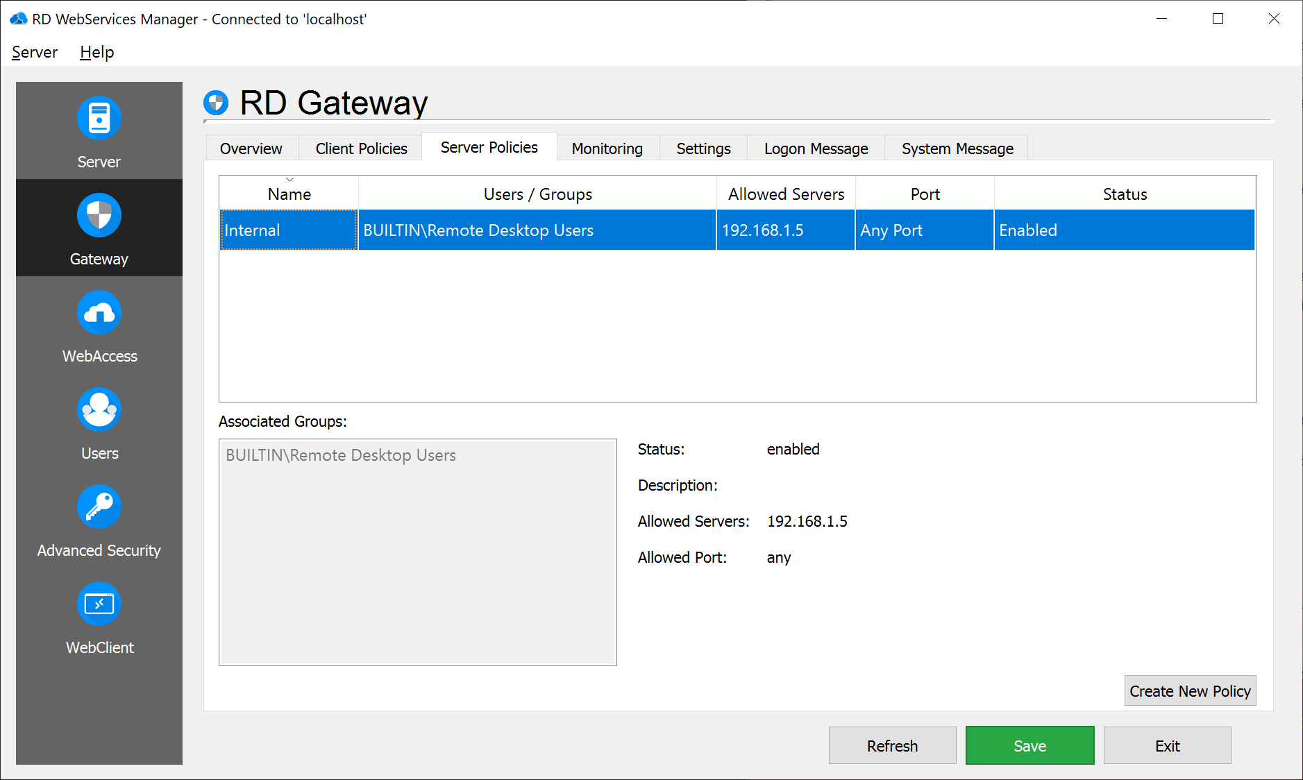Sort by the Name column header

[289, 194]
